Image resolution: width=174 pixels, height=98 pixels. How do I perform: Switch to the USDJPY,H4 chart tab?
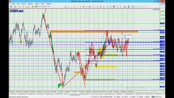point(58,94)
